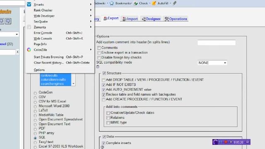Uncheck Complete inserts
The image size is (265, 149).
pyautogui.click(x=104, y=143)
